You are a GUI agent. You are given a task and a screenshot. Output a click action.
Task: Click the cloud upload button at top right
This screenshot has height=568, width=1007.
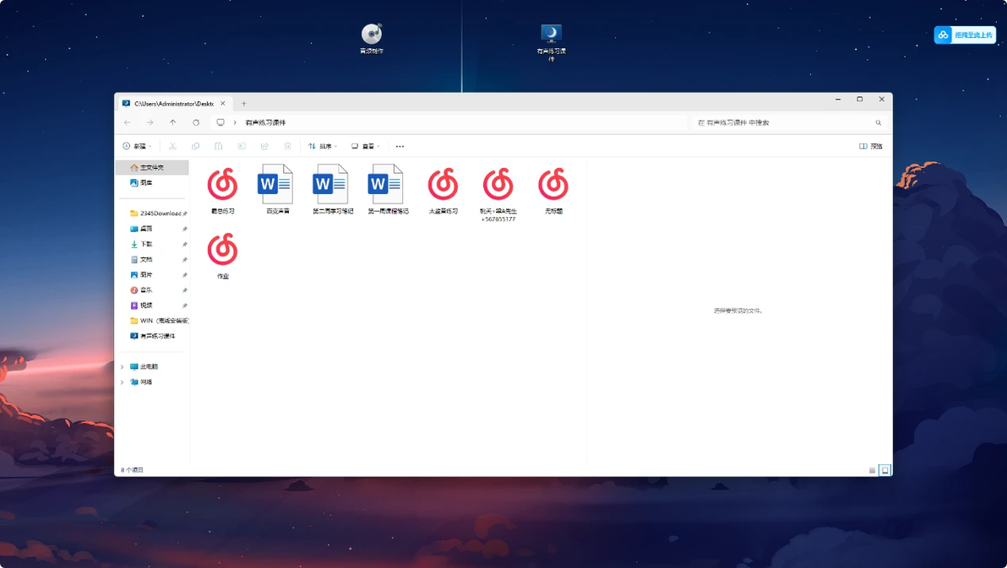coord(965,35)
